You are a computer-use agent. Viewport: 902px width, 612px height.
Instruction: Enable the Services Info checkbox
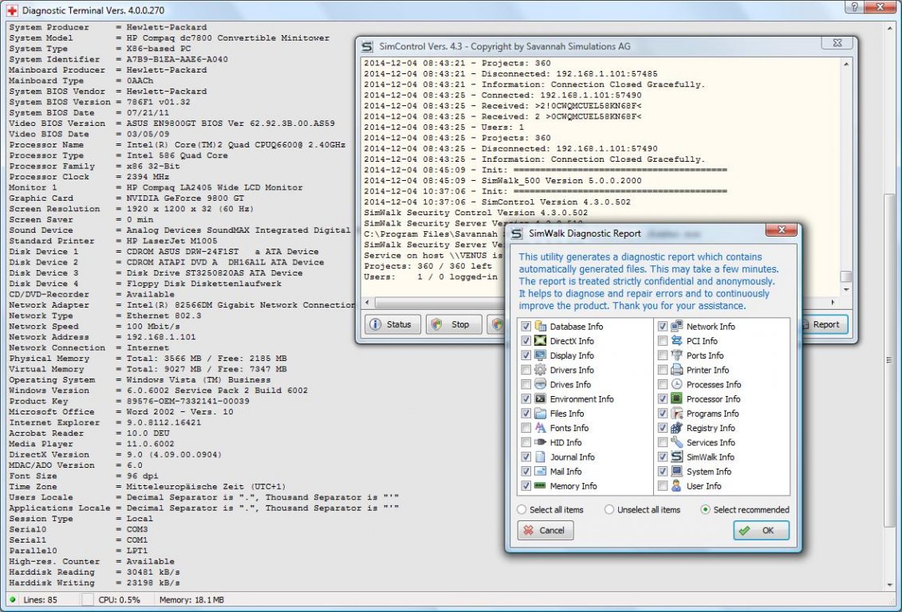[x=663, y=442]
